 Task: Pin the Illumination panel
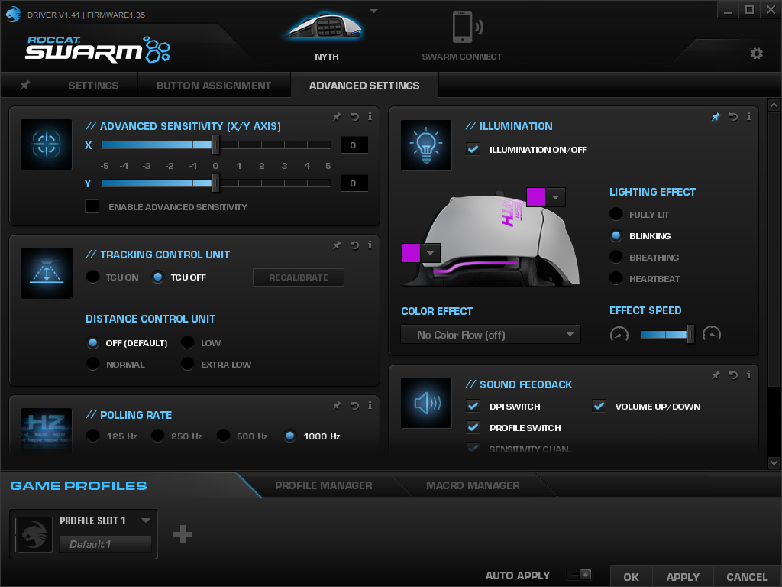pos(716,117)
